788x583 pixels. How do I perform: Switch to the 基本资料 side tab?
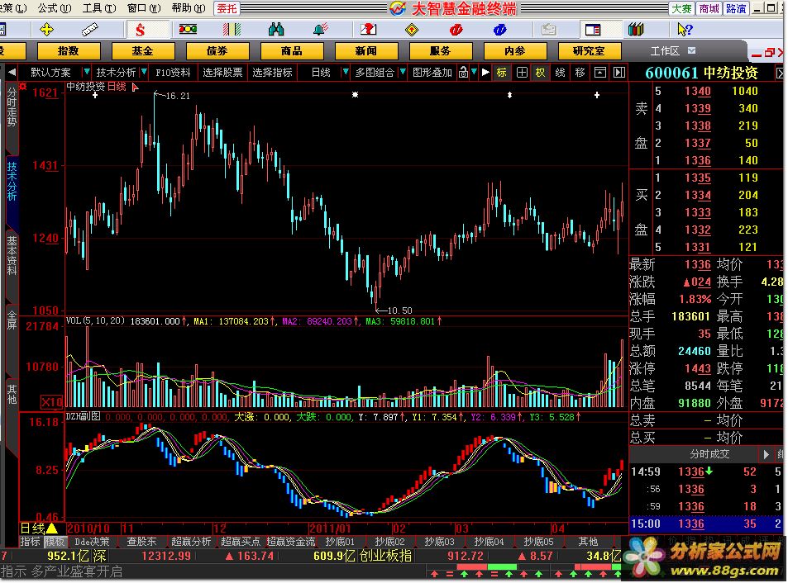[12, 256]
